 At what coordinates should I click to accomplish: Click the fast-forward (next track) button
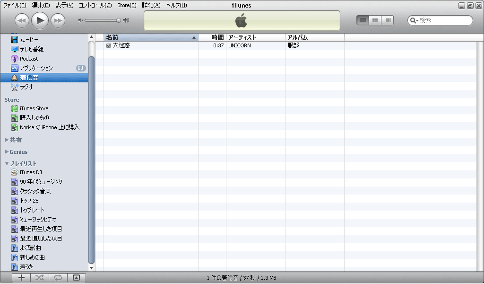(x=58, y=21)
